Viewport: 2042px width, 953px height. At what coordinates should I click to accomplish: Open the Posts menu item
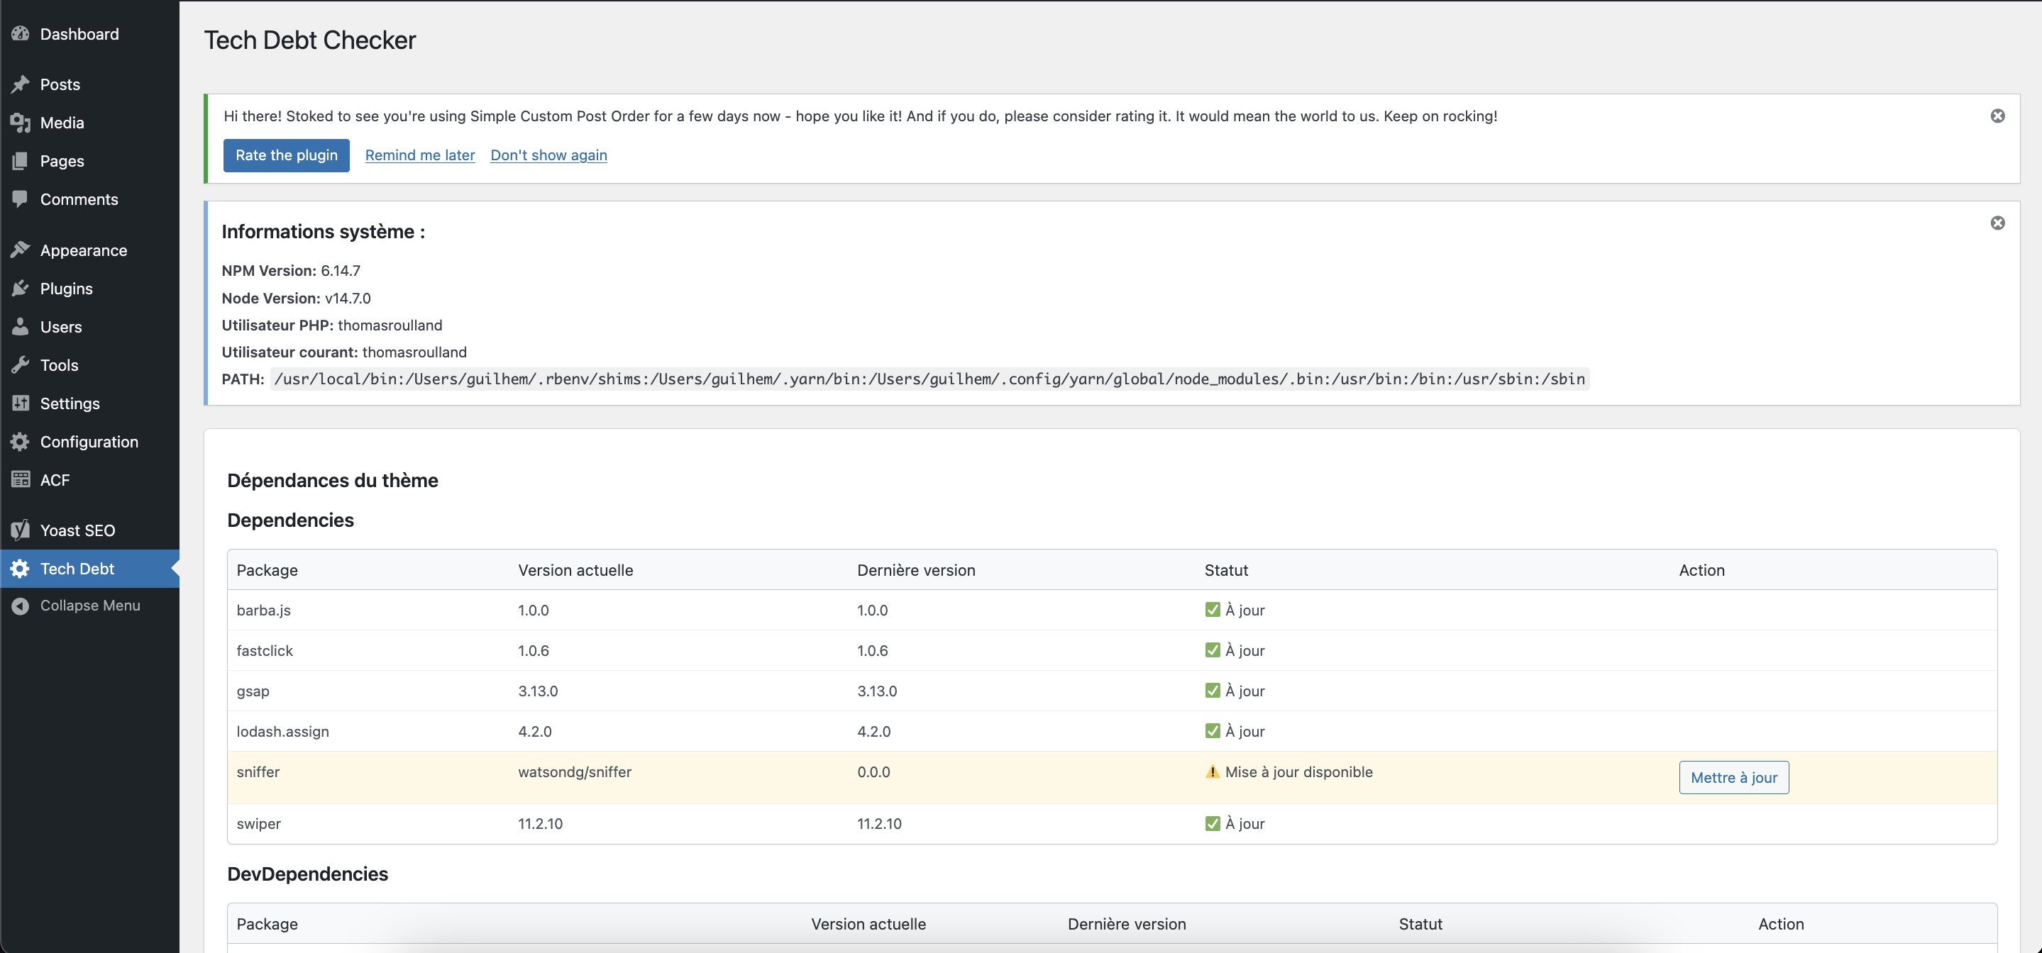[x=89, y=84]
